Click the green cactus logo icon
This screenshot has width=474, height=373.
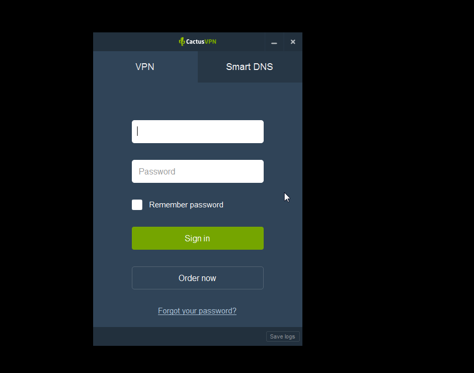pyautogui.click(x=182, y=42)
